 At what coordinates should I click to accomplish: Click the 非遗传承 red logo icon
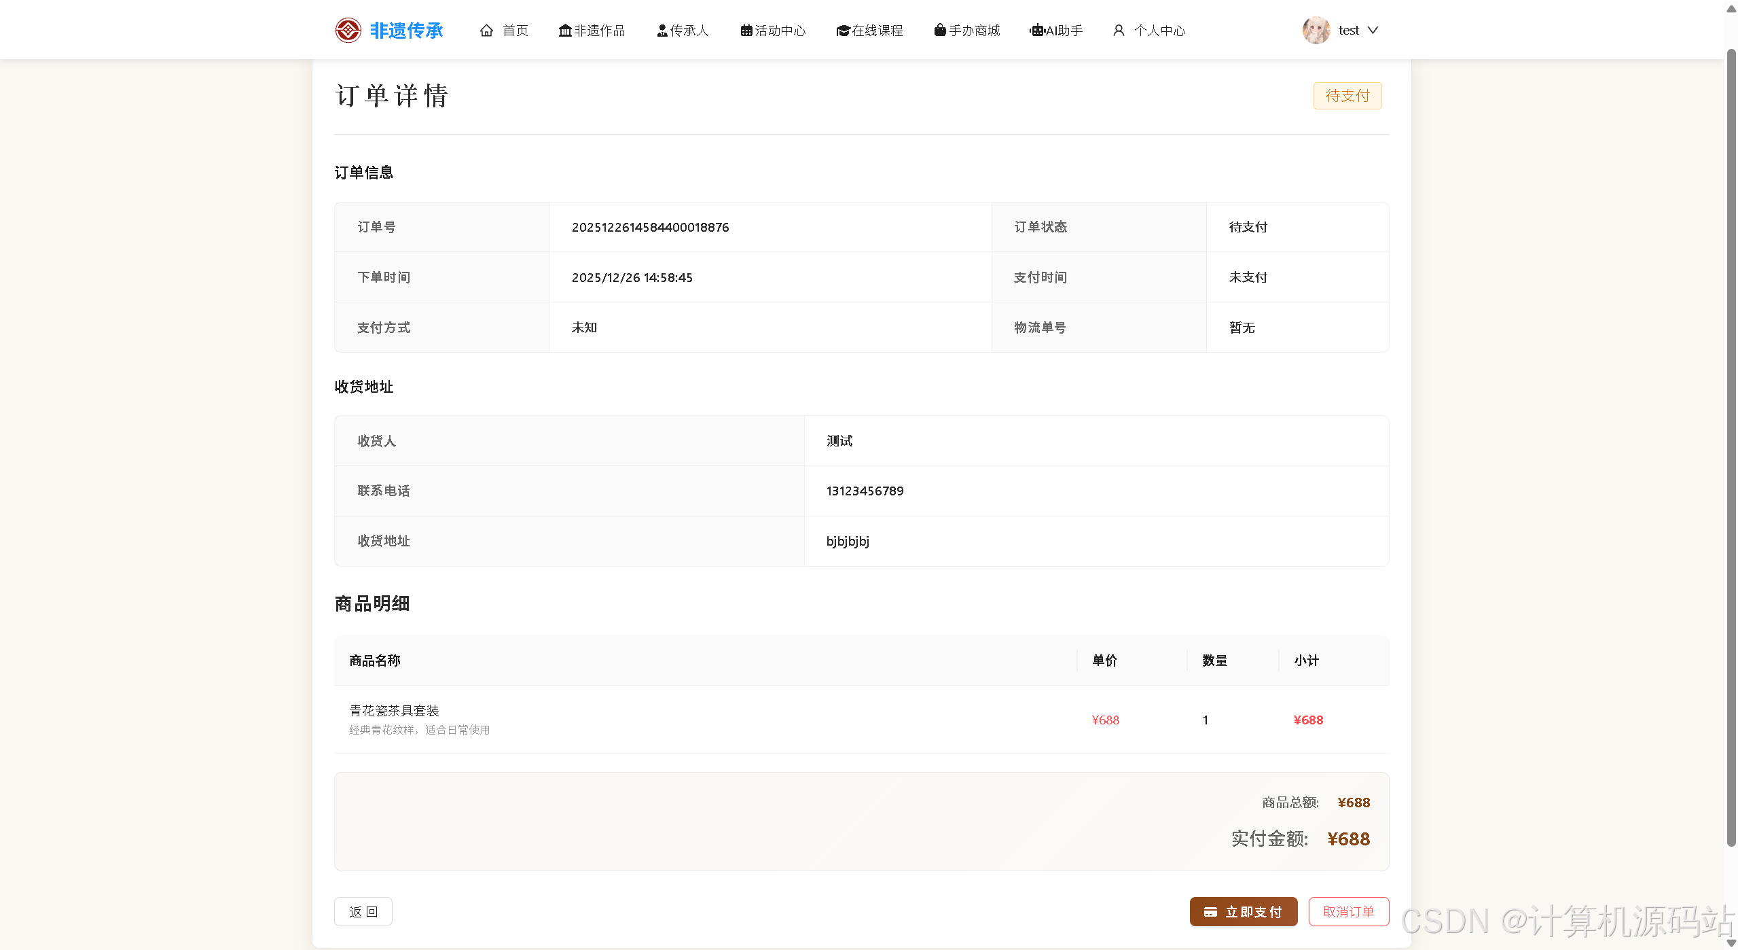[x=348, y=30]
